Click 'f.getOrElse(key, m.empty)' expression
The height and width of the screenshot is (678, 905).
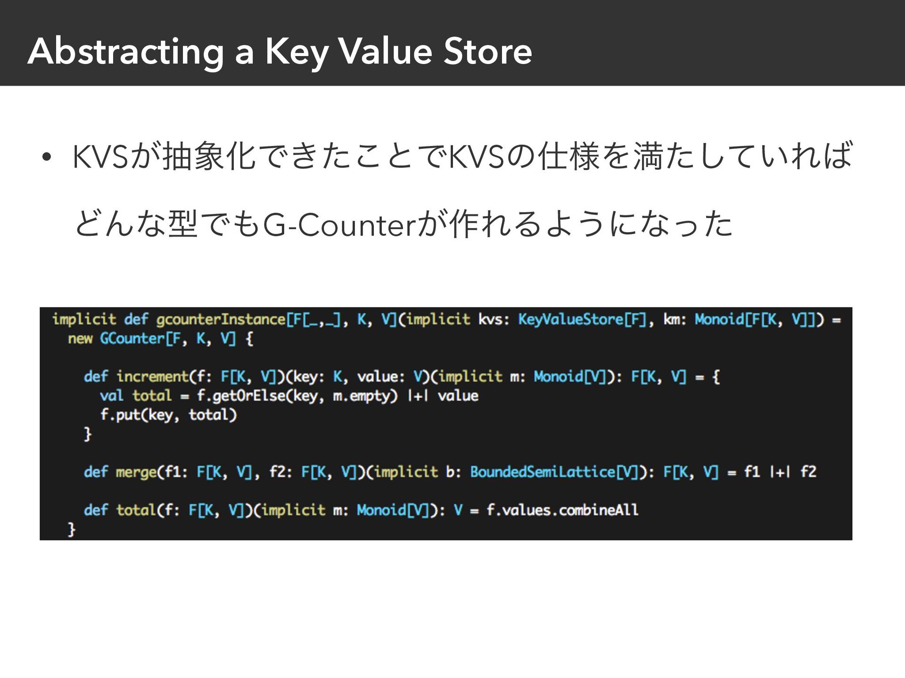pos(297,395)
